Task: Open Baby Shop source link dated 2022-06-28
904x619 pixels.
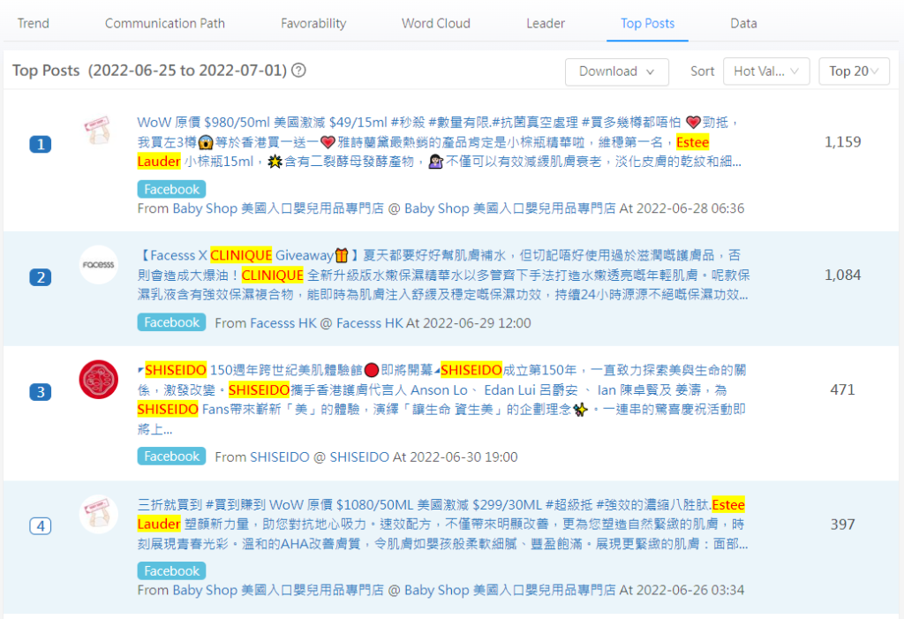Action: 278,208
